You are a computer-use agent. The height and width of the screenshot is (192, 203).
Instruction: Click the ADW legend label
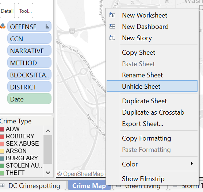13,129
